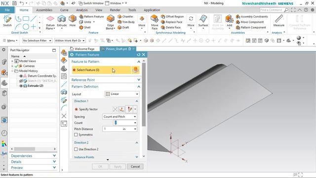The height and width of the screenshot is (178, 316).
Task: Create a Datum Plane
Action: (x=50, y=22)
